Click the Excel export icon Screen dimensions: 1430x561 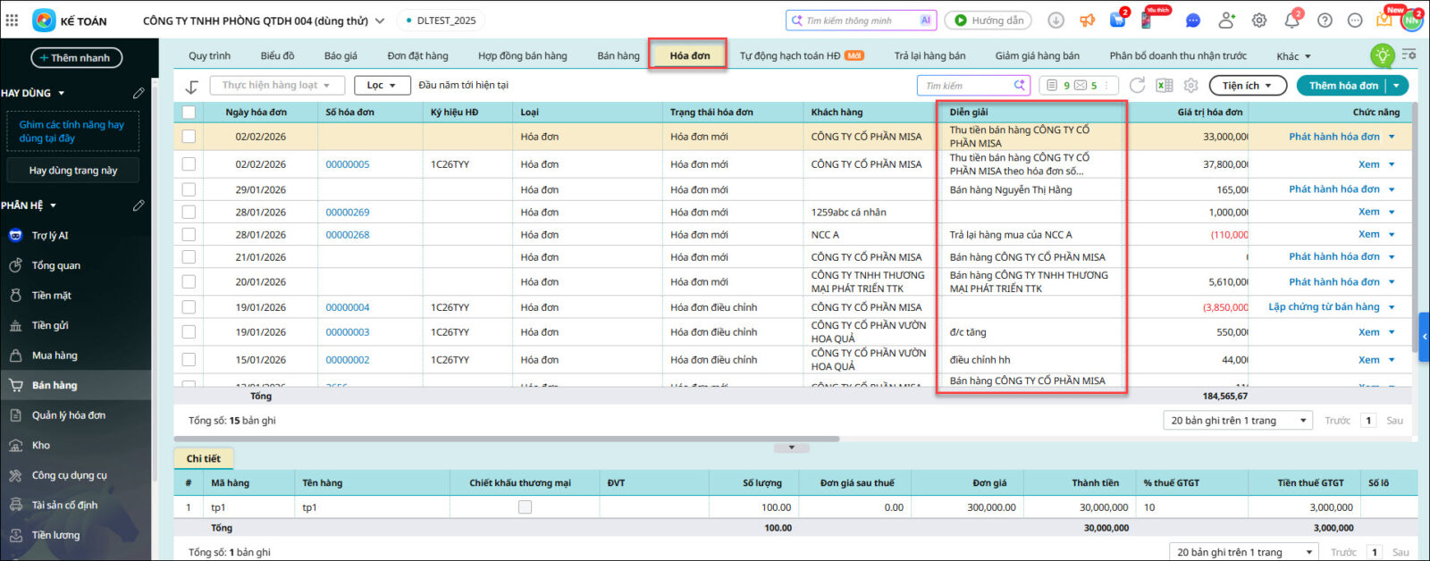(x=1164, y=86)
